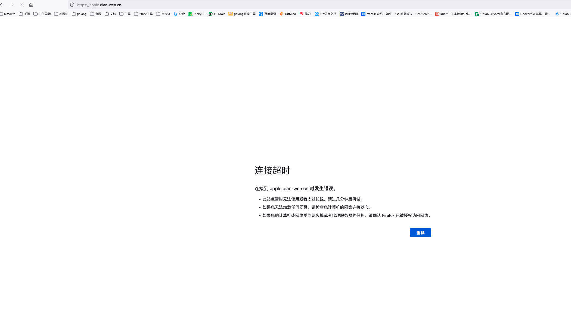The width and height of the screenshot is (571, 314).
Task: Click the bullet about 检查您计算机的网络连接状态
Action: coord(317,207)
